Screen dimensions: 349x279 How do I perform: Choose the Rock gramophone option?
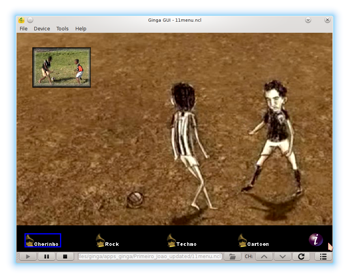click(107, 241)
